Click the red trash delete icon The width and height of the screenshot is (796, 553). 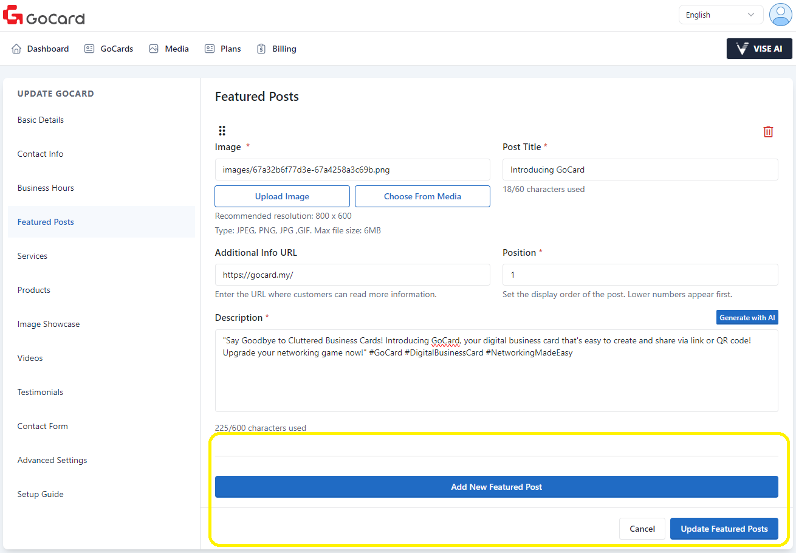tap(768, 132)
